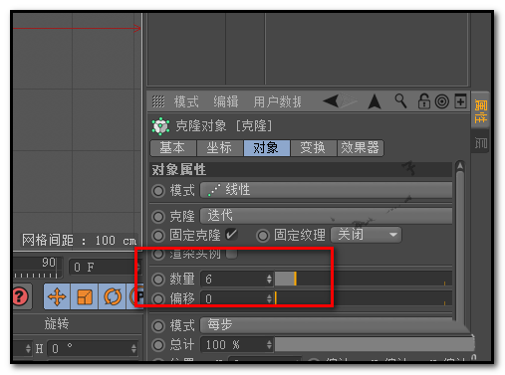Switch to the 变换 tab
Image resolution: width=505 pixels, height=375 pixels.
point(313,147)
